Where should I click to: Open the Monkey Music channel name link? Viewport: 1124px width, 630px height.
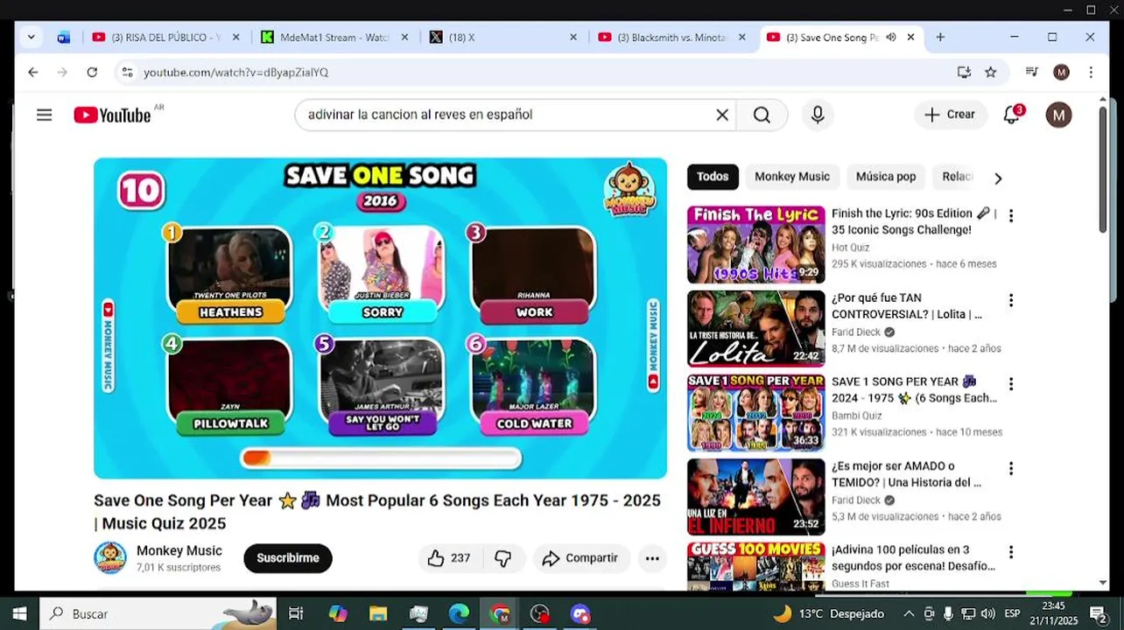coord(179,550)
